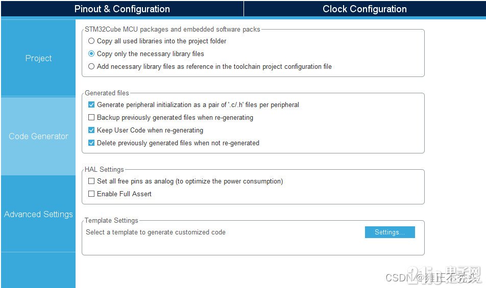The height and width of the screenshot is (288, 486).
Task: Uncheck generate peripheral initialization '.c/.h' pair
Action: point(91,104)
